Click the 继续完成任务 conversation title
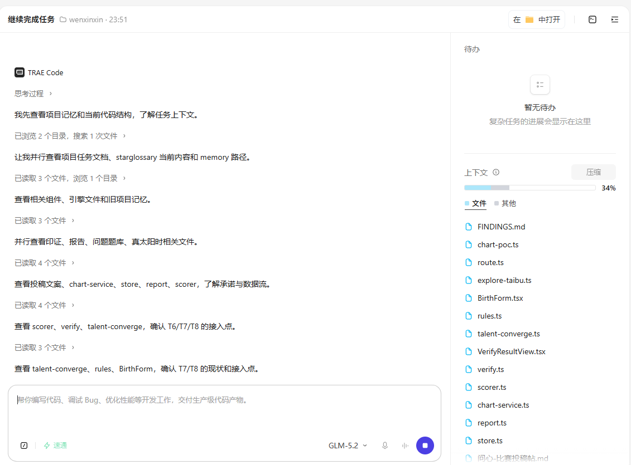631x465 pixels. tap(31, 19)
